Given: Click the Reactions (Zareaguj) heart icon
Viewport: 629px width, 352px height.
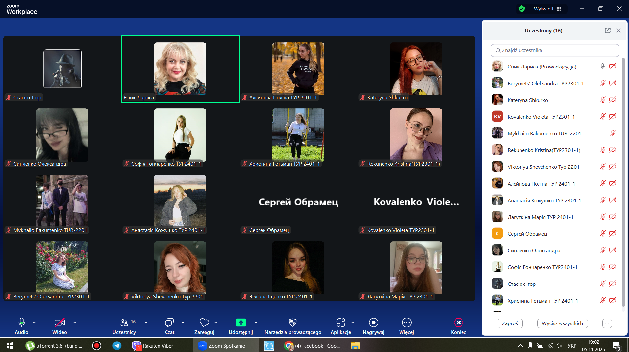Looking at the screenshot, I should coord(204,323).
